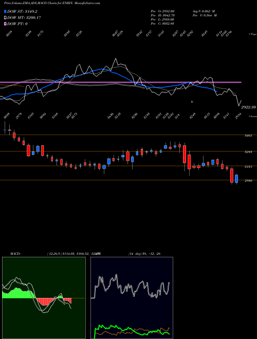This screenshot has height=339, width=257.
Task: Click the (14 day) ADX values label
Action: point(144,254)
